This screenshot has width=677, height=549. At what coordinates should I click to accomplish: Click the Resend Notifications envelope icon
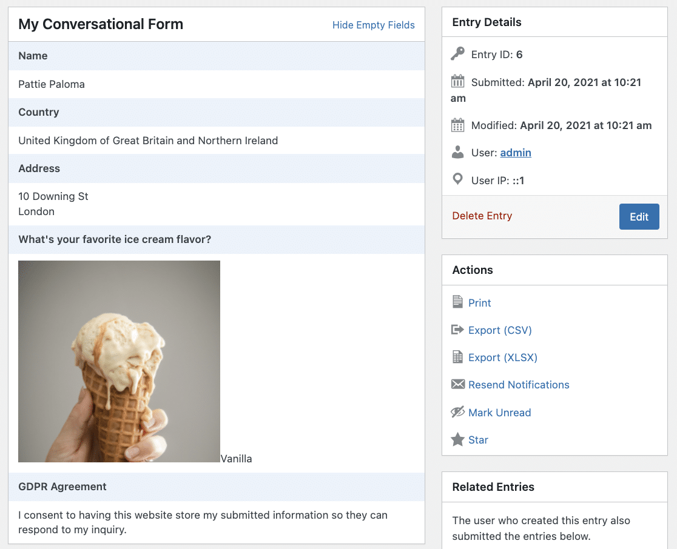(x=457, y=384)
